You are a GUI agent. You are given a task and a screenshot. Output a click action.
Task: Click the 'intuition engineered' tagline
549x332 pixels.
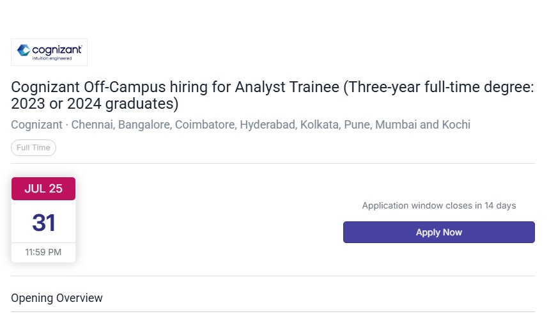click(x=52, y=59)
